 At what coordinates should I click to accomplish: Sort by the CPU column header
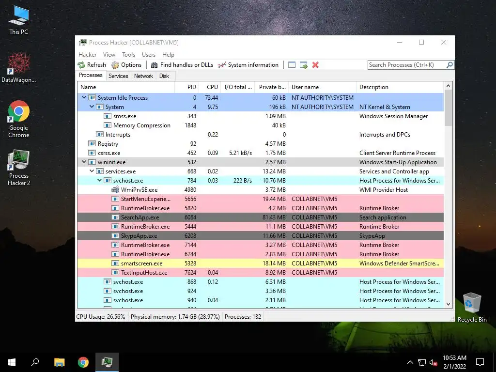pos(209,87)
